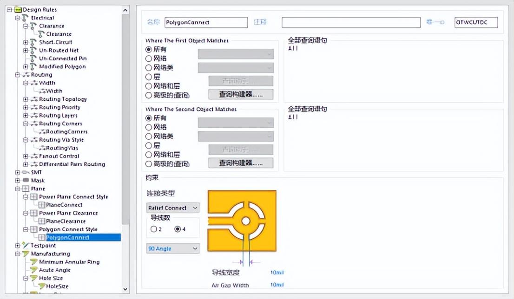
Task: Click the Plane category icon
Action: click(x=25, y=189)
